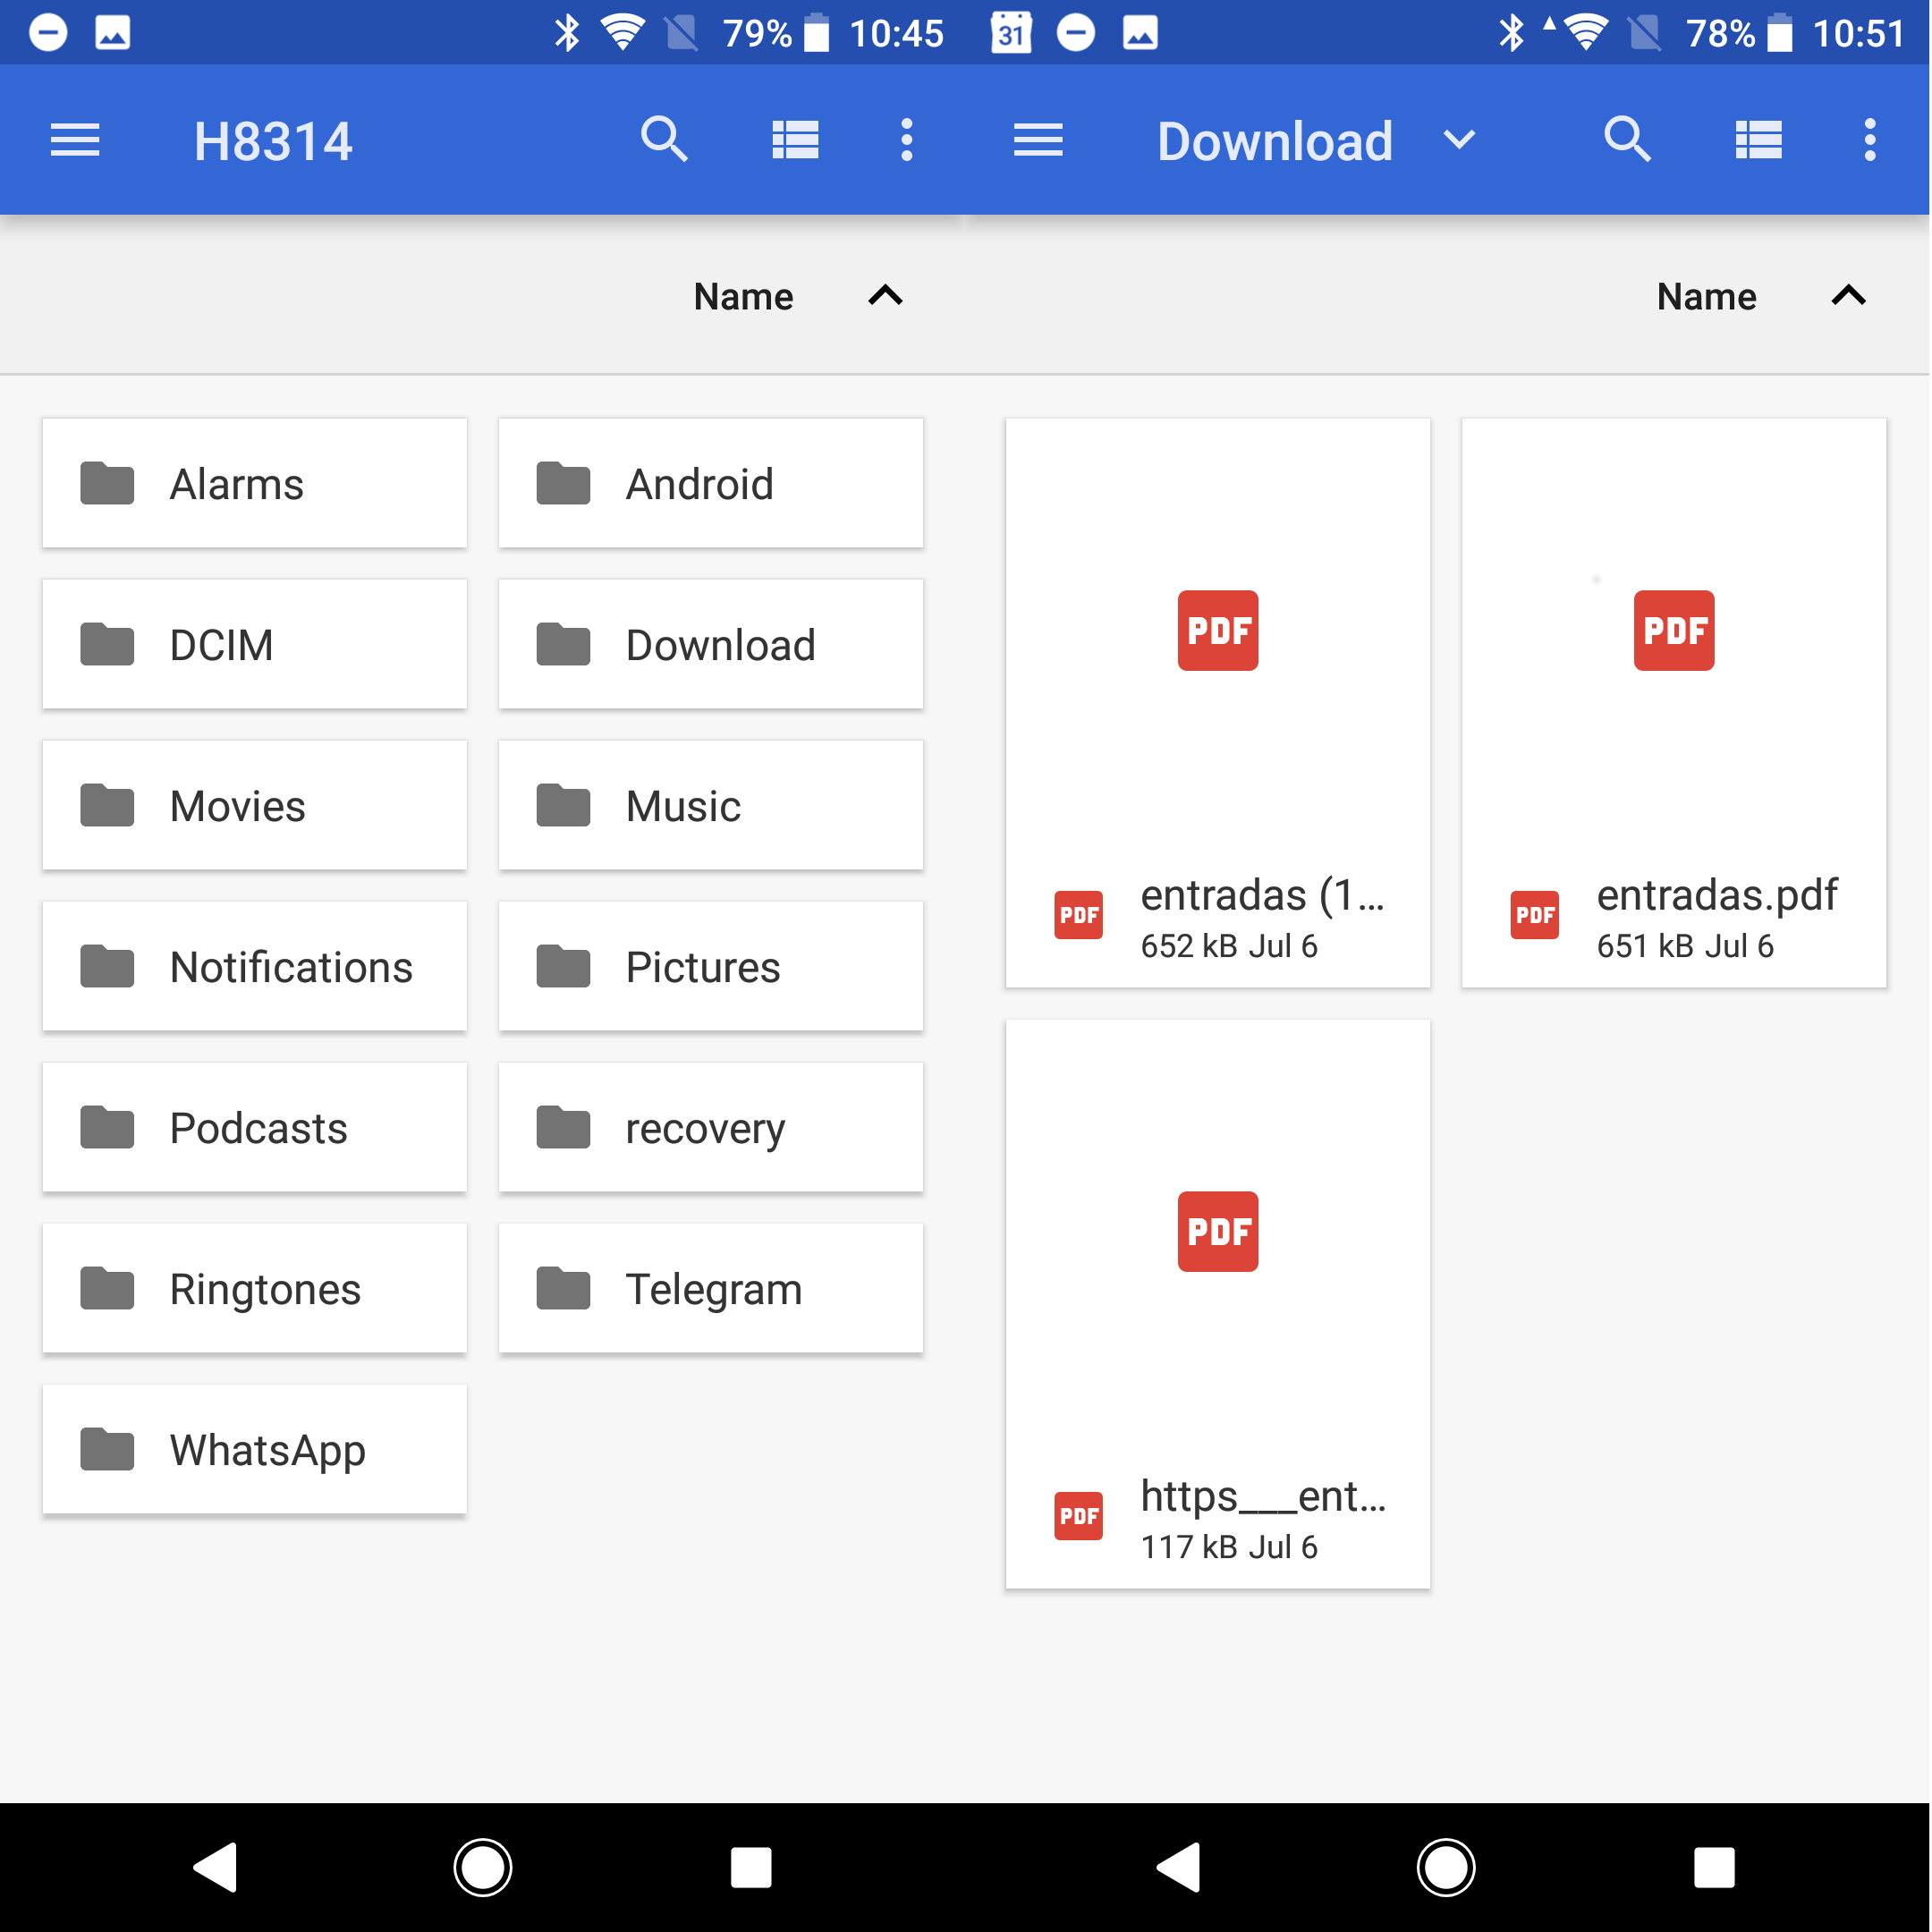
Task: Toggle sort direction in the right pane
Action: click(x=1848, y=296)
